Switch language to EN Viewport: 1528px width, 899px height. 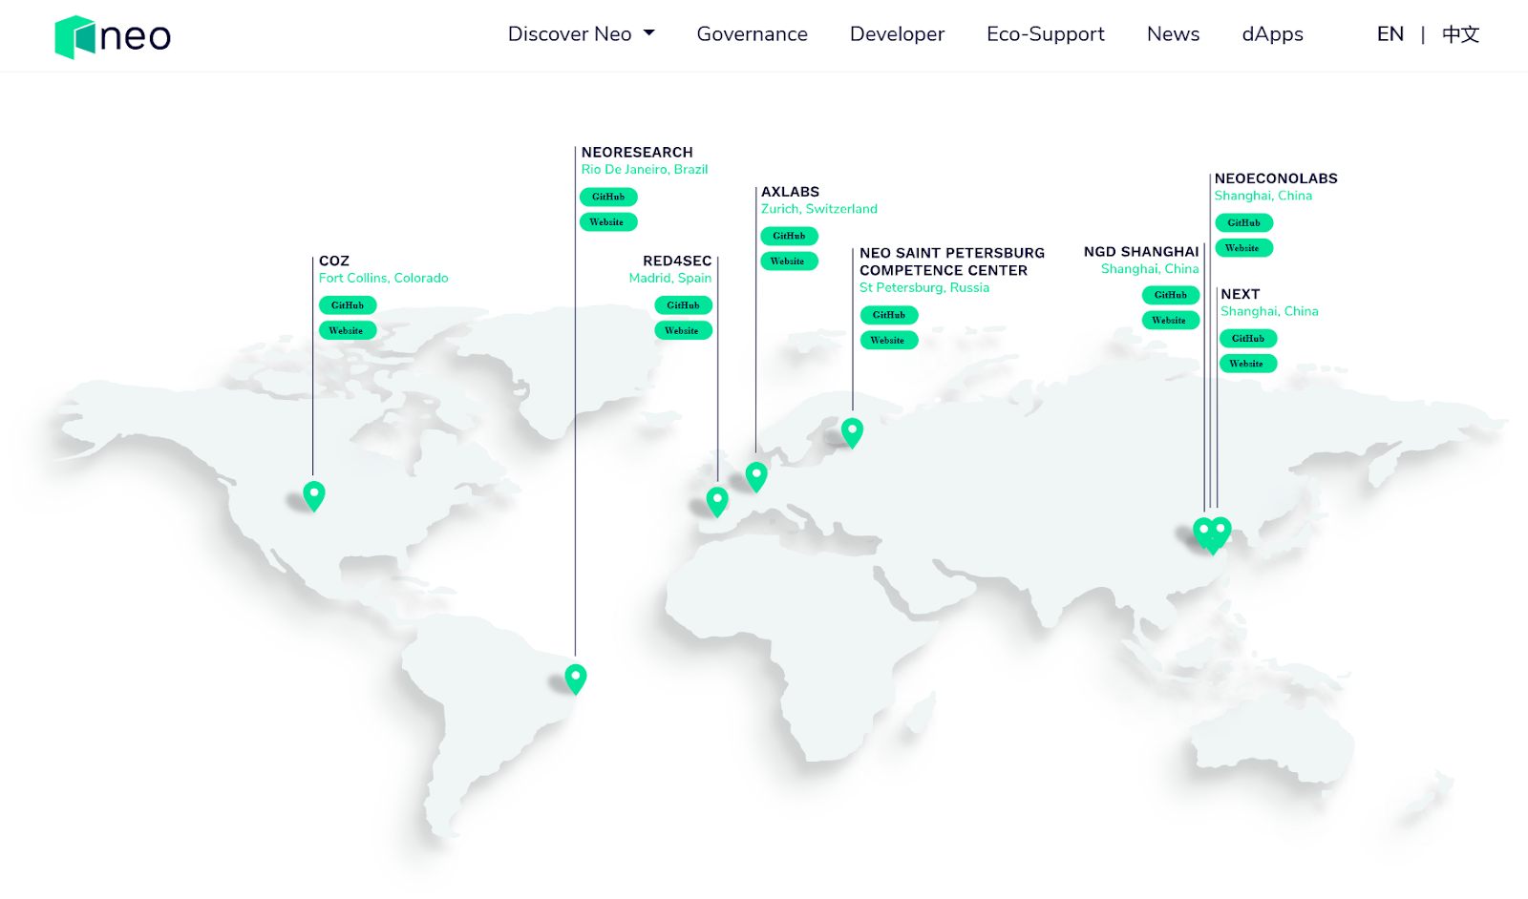(1390, 34)
